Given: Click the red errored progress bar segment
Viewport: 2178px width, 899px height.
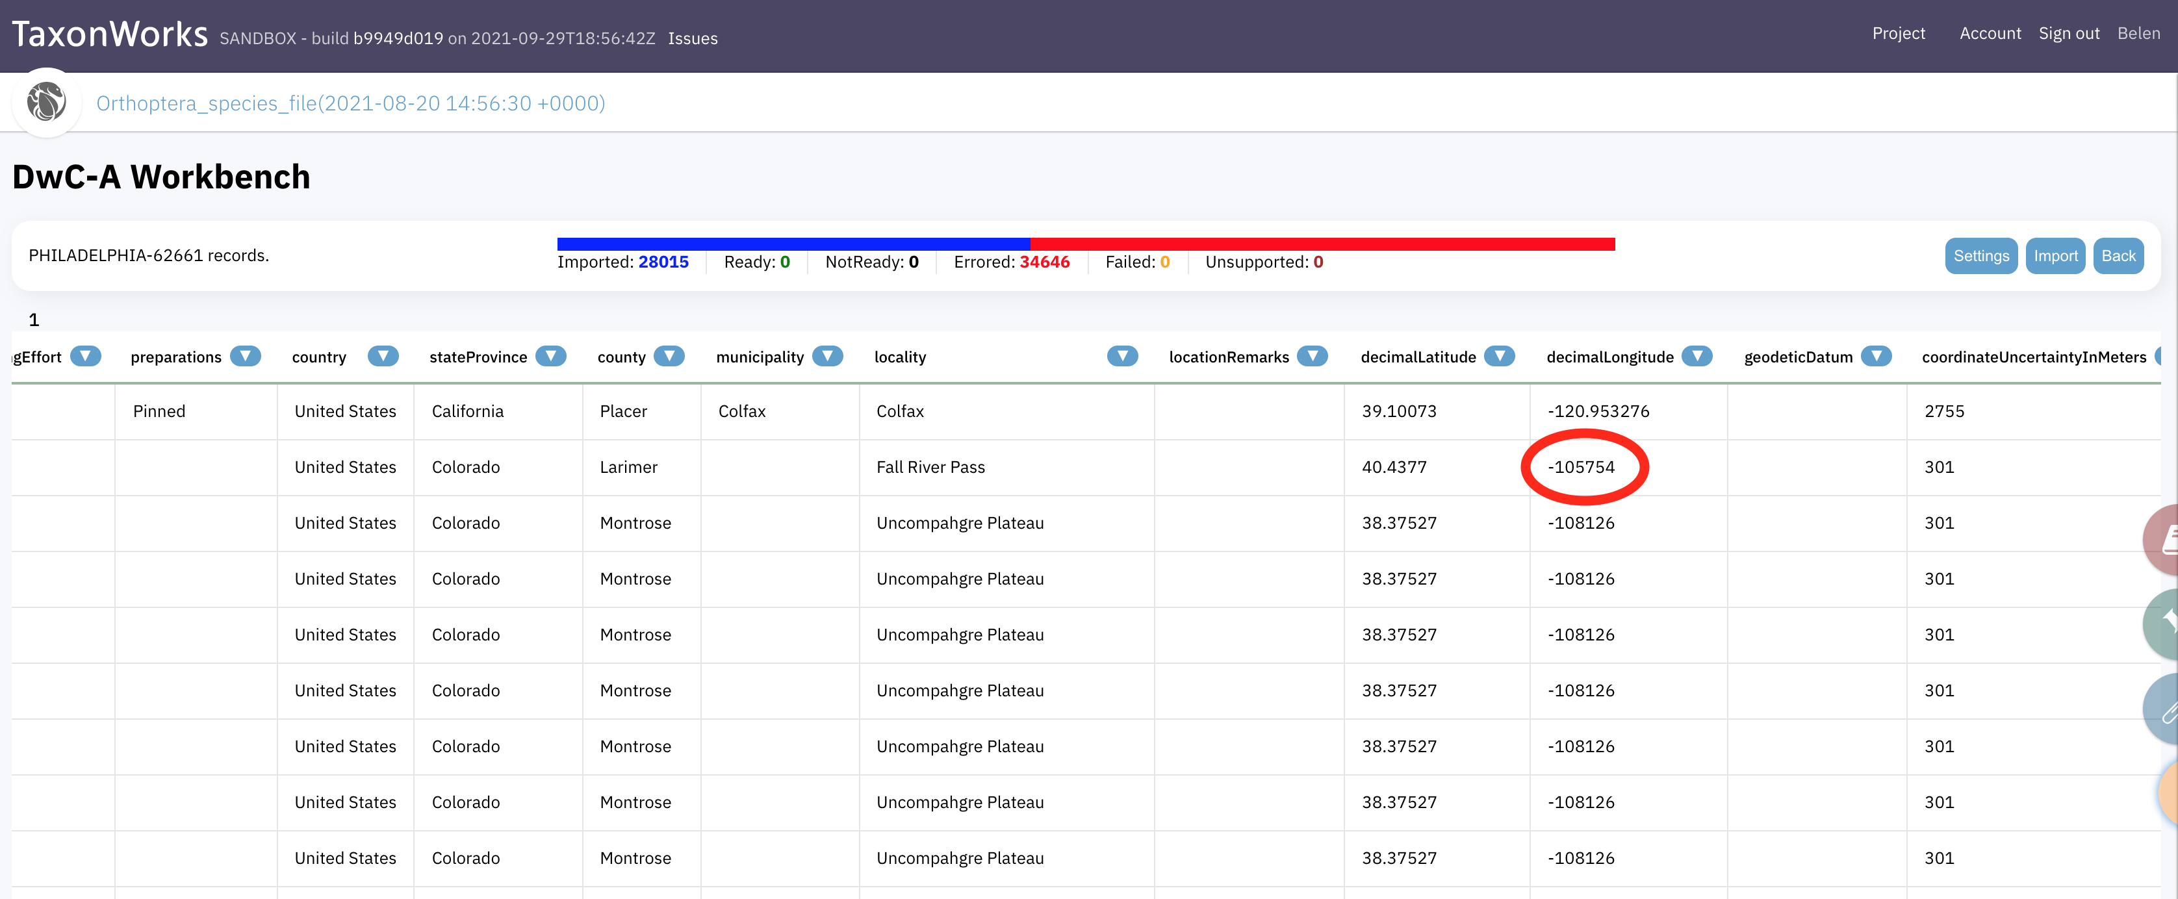Looking at the screenshot, I should tap(1322, 244).
